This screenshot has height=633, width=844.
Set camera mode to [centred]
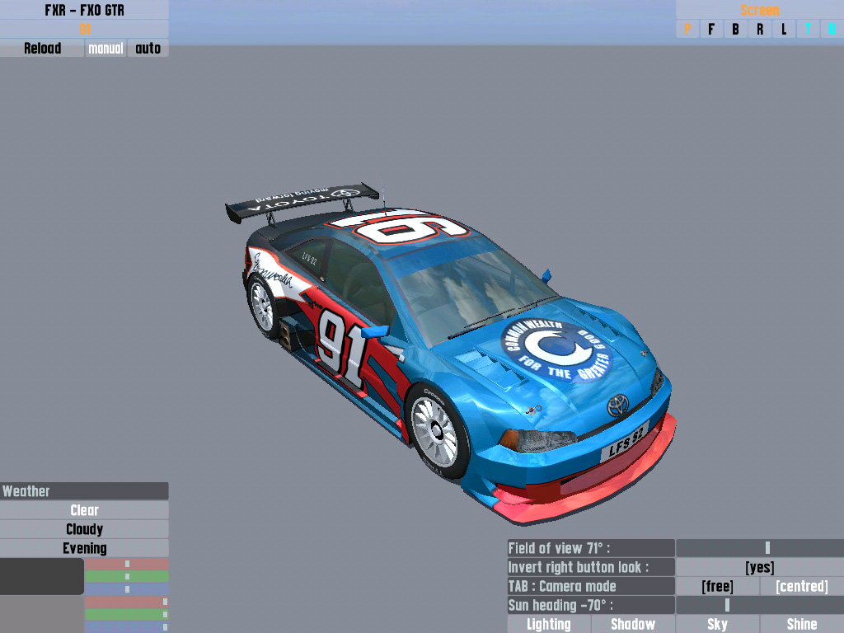click(802, 586)
